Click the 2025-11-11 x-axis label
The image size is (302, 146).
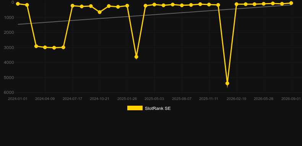click(209, 99)
